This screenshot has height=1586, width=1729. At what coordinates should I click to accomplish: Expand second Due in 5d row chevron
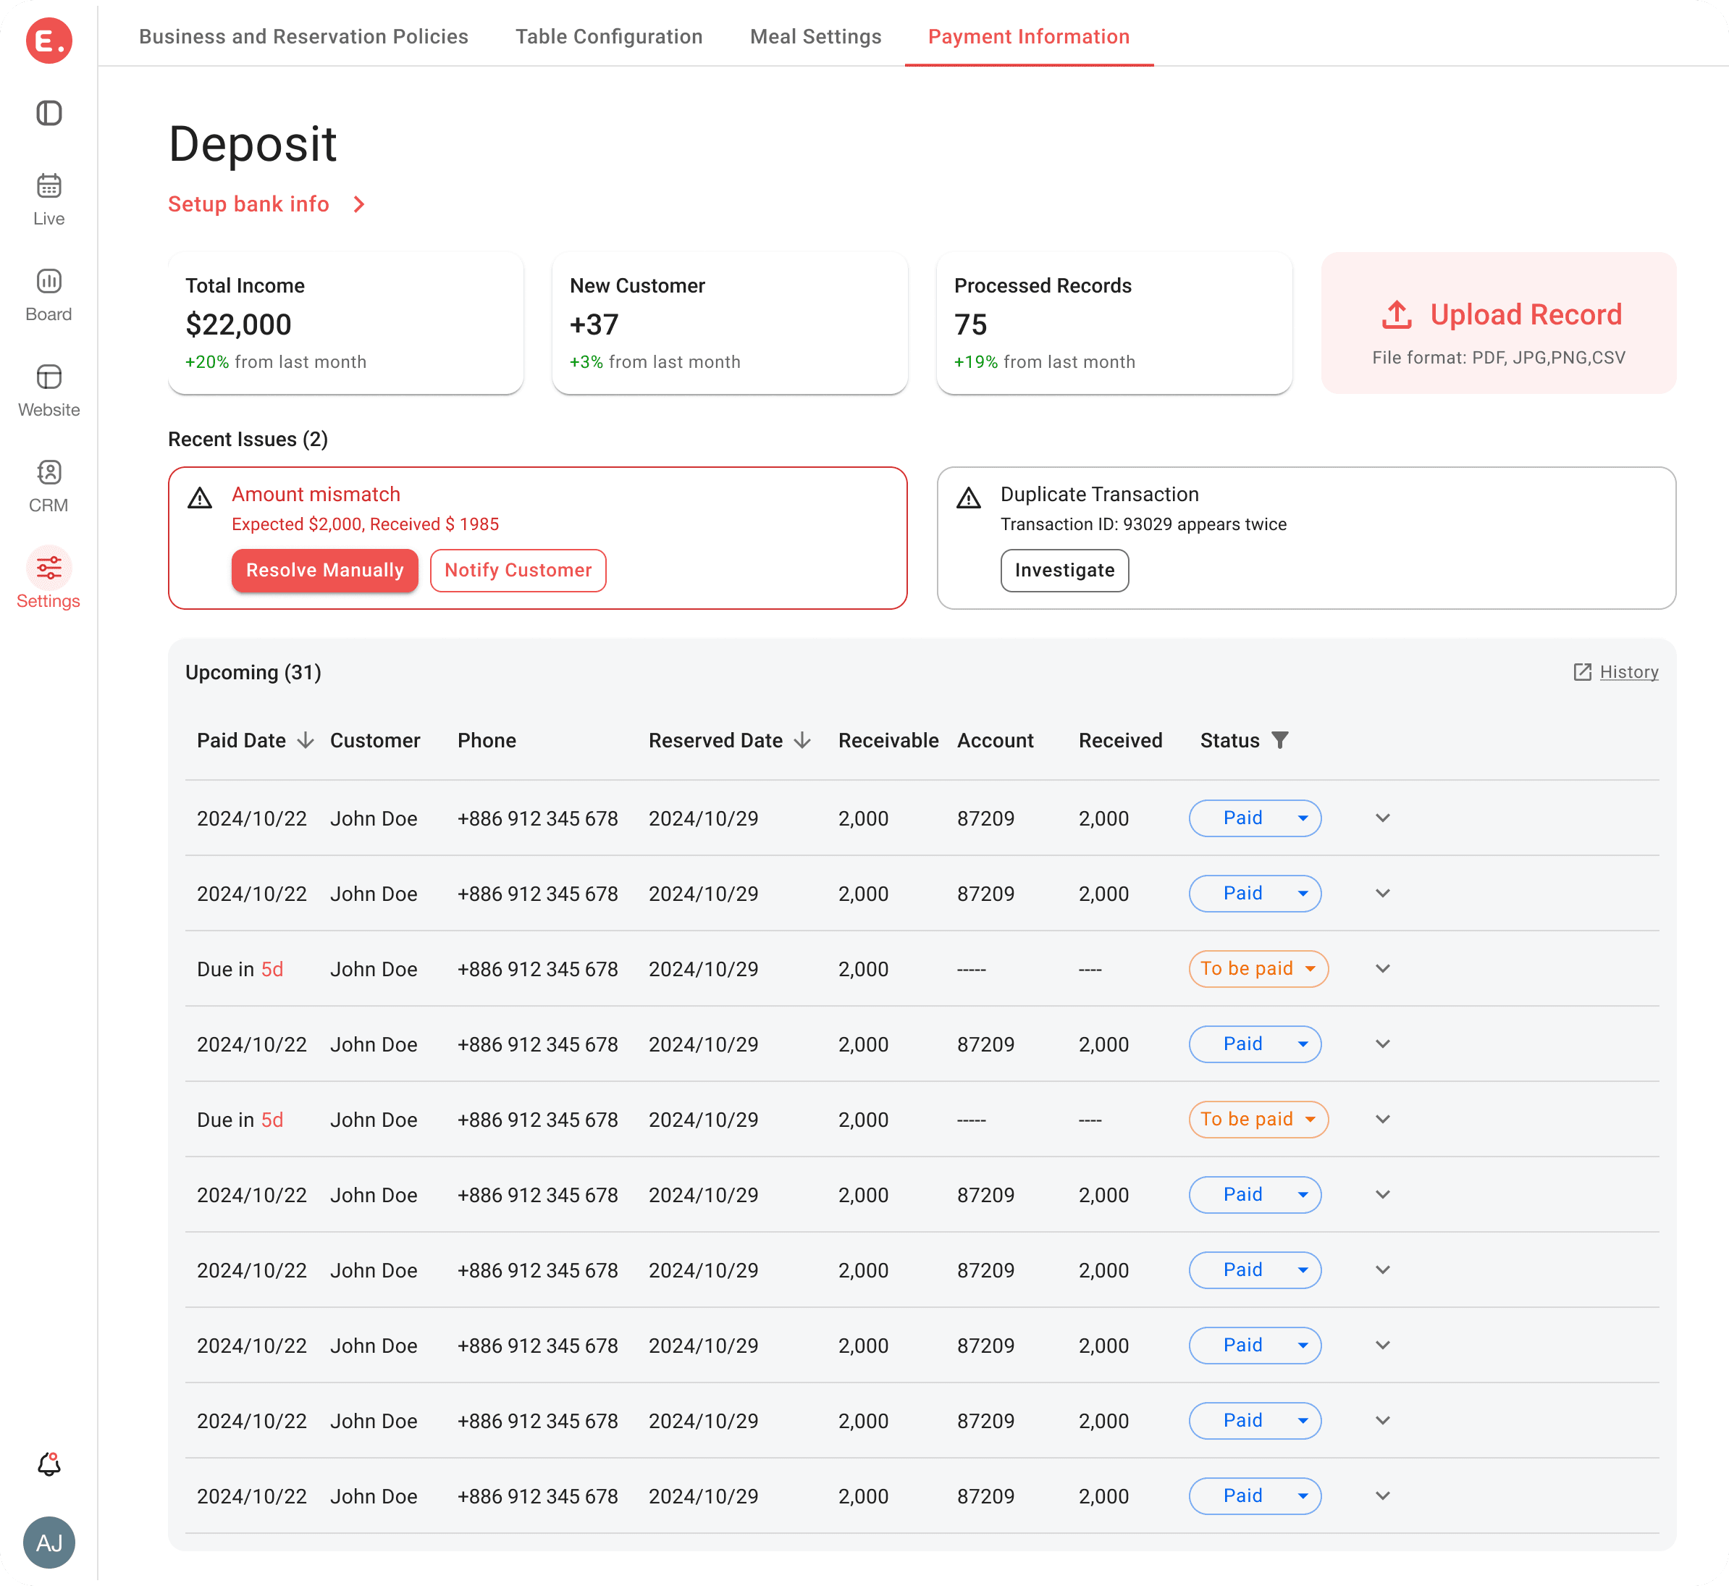[1383, 1120]
